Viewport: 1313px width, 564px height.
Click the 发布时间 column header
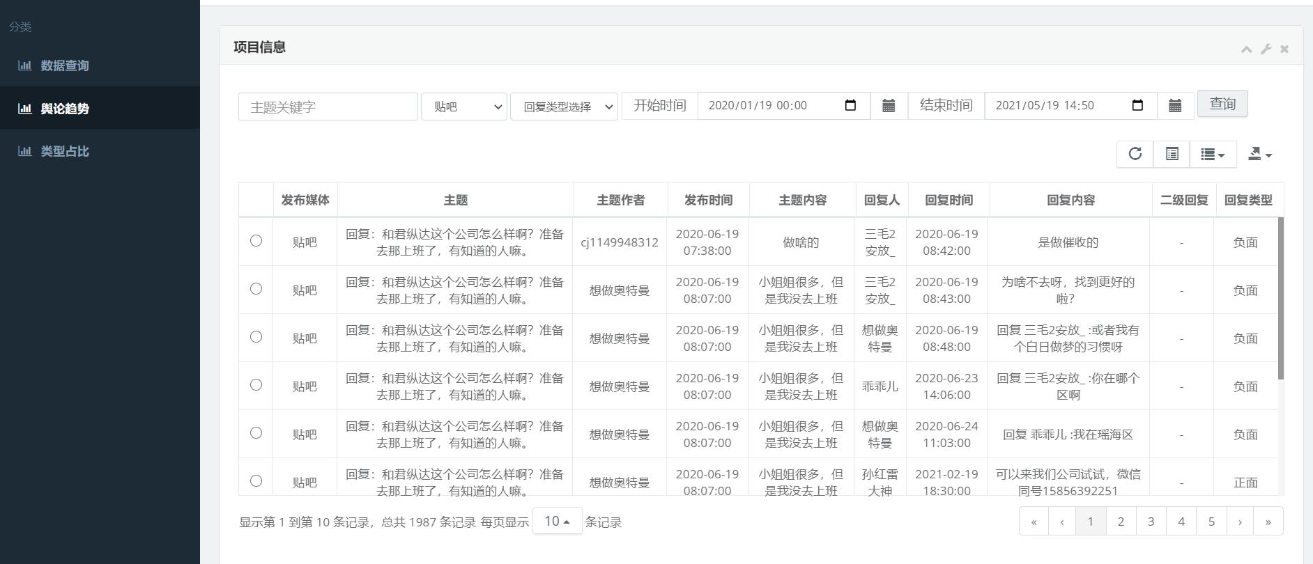coord(709,200)
